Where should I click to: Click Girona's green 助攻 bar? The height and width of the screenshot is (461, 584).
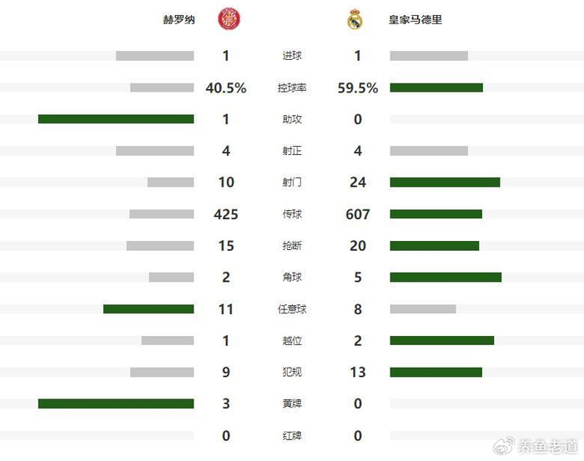point(116,119)
